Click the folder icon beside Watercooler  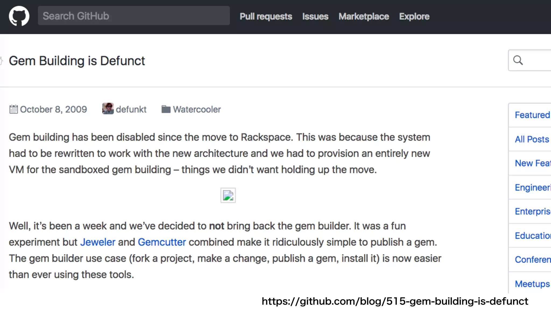click(166, 109)
